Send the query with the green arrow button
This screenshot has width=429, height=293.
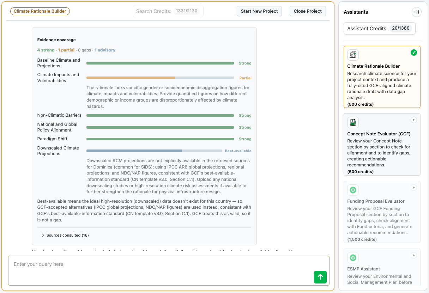pyautogui.click(x=320, y=277)
